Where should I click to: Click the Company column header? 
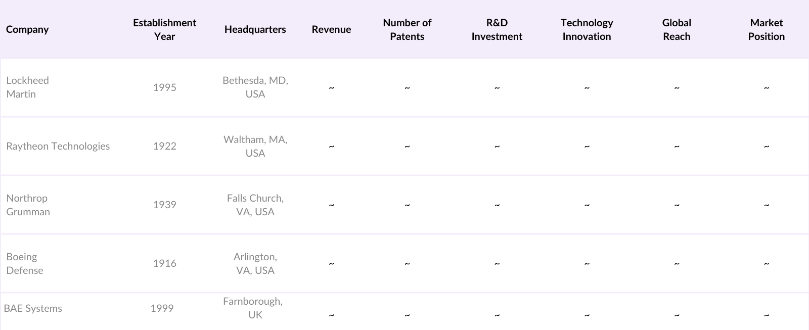27,29
